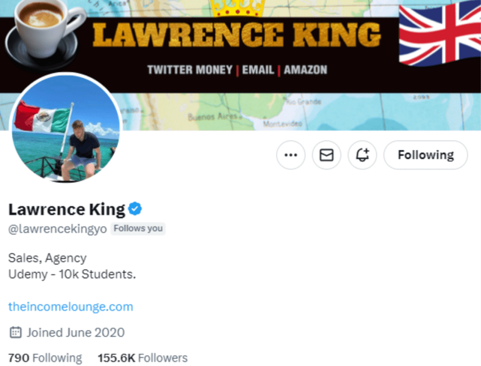This screenshot has height=366, width=481.
Task: Click the envelope message icon
Action: pyautogui.click(x=326, y=155)
